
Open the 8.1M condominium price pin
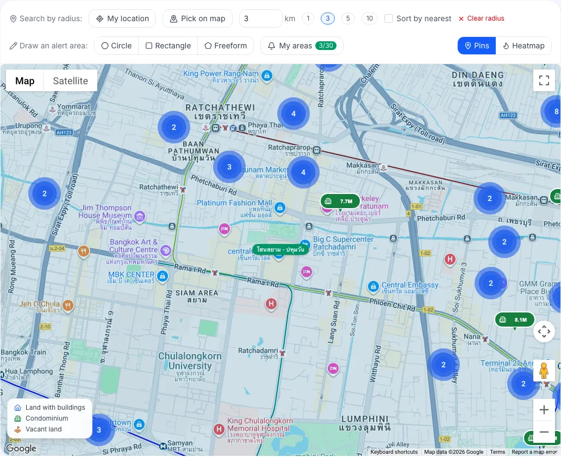click(x=514, y=320)
